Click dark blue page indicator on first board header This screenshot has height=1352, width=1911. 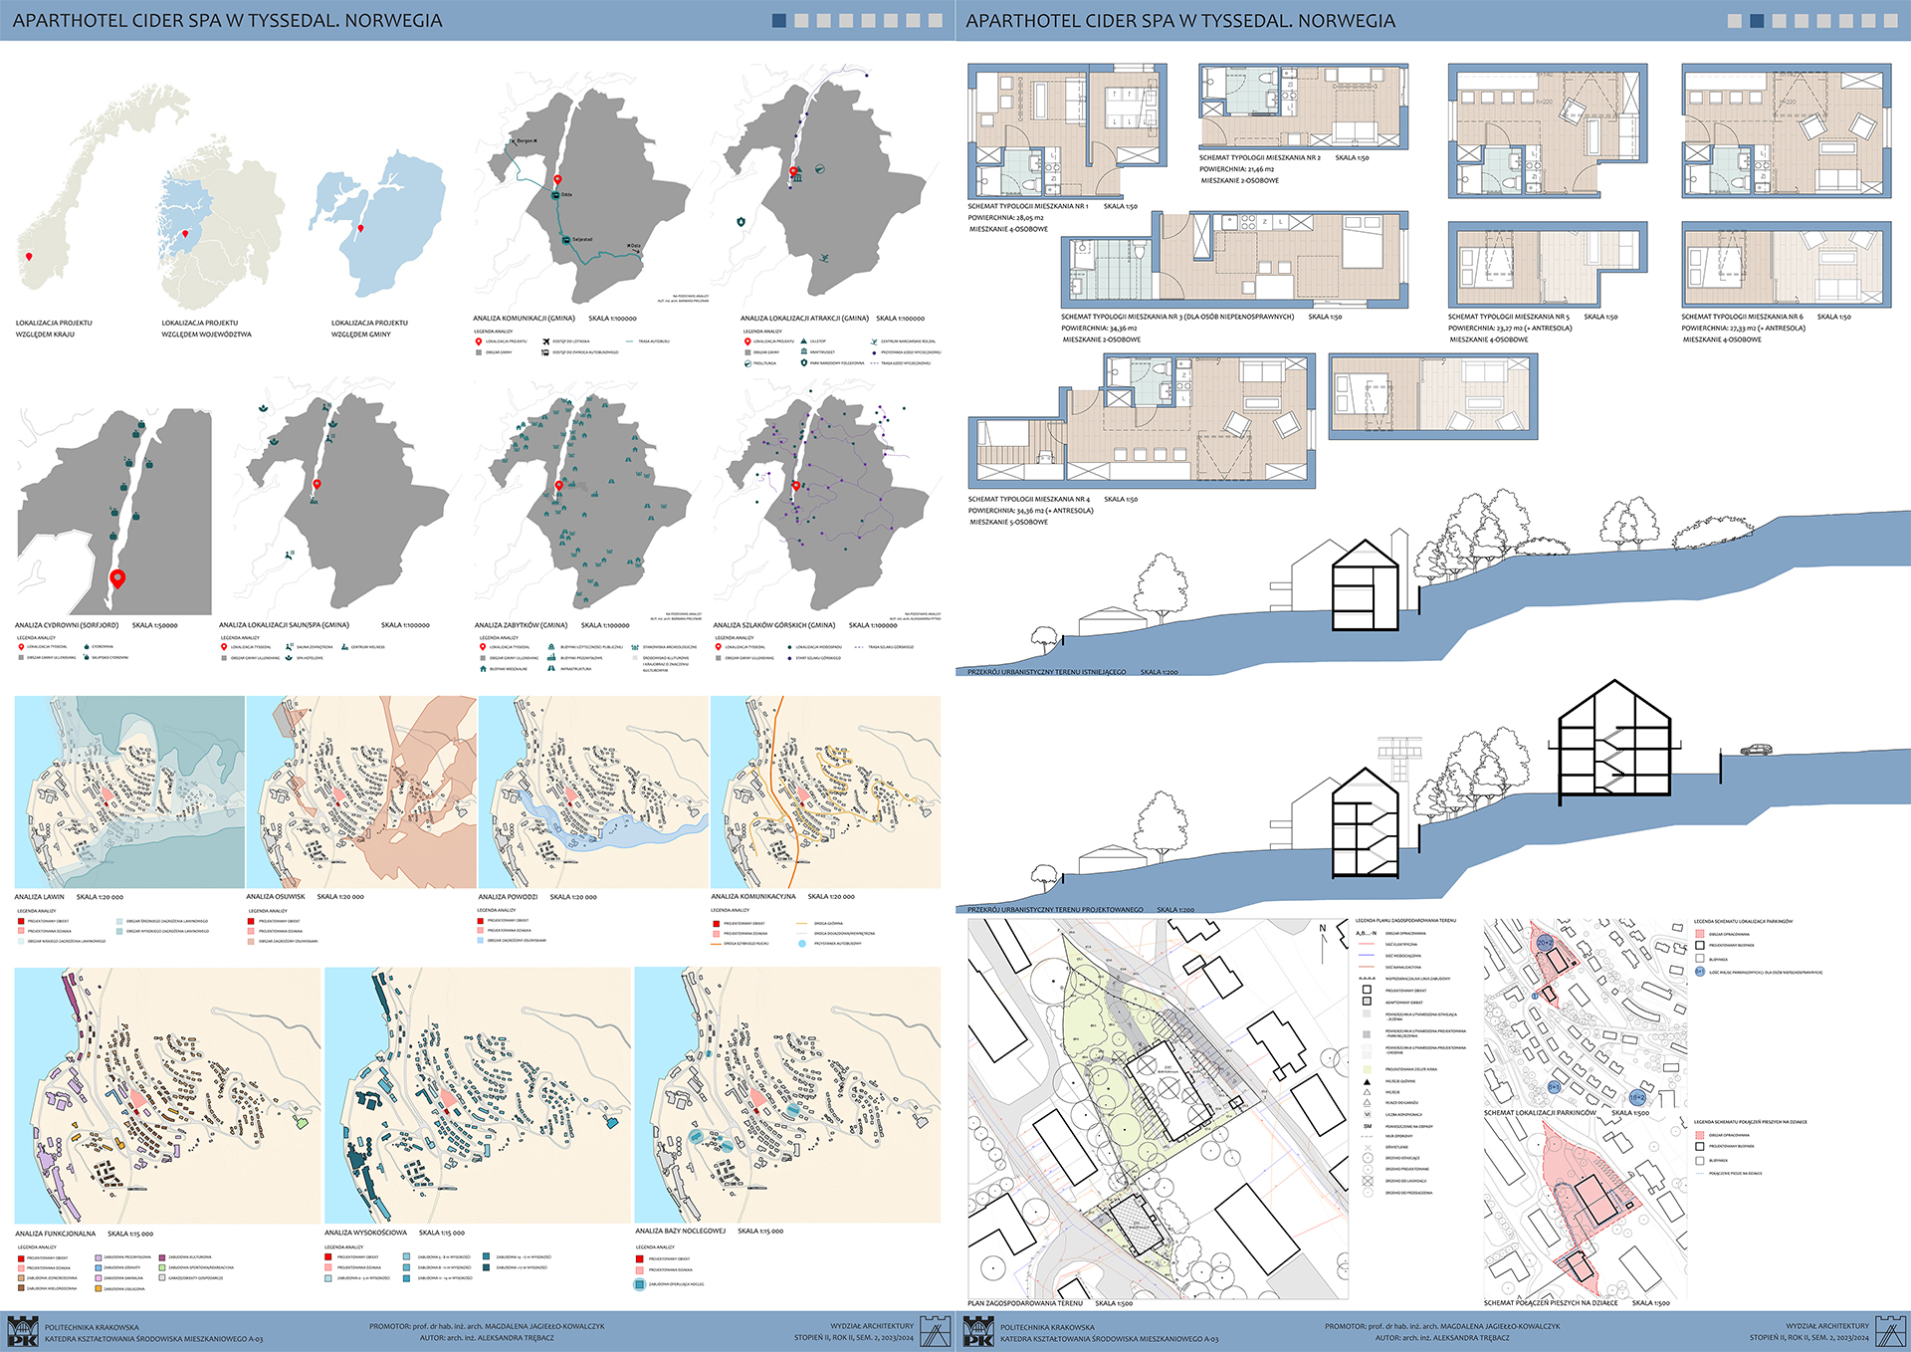(x=779, y=20)
